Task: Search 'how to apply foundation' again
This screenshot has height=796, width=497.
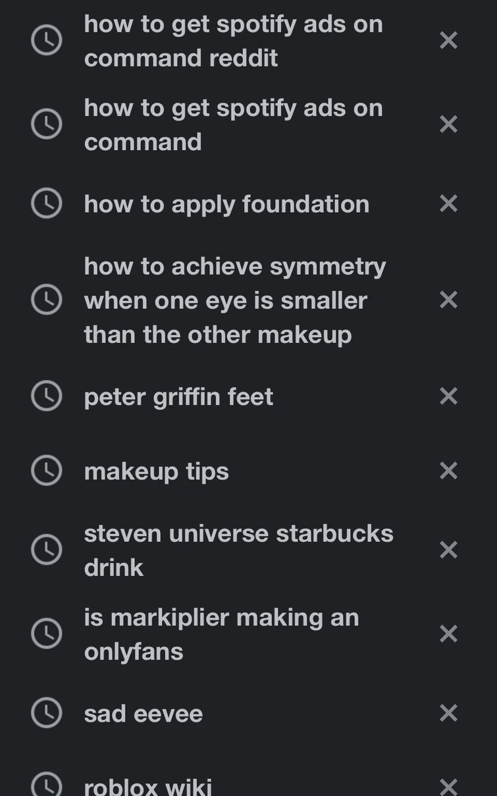Action: [x=226, y=204]
